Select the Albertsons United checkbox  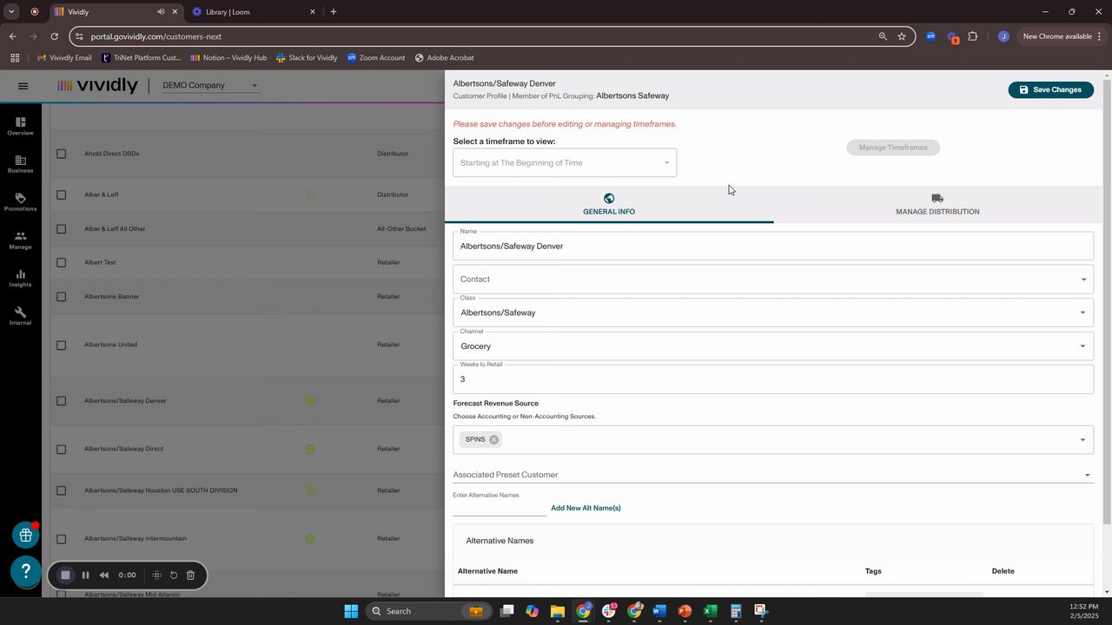pos(61,345)
